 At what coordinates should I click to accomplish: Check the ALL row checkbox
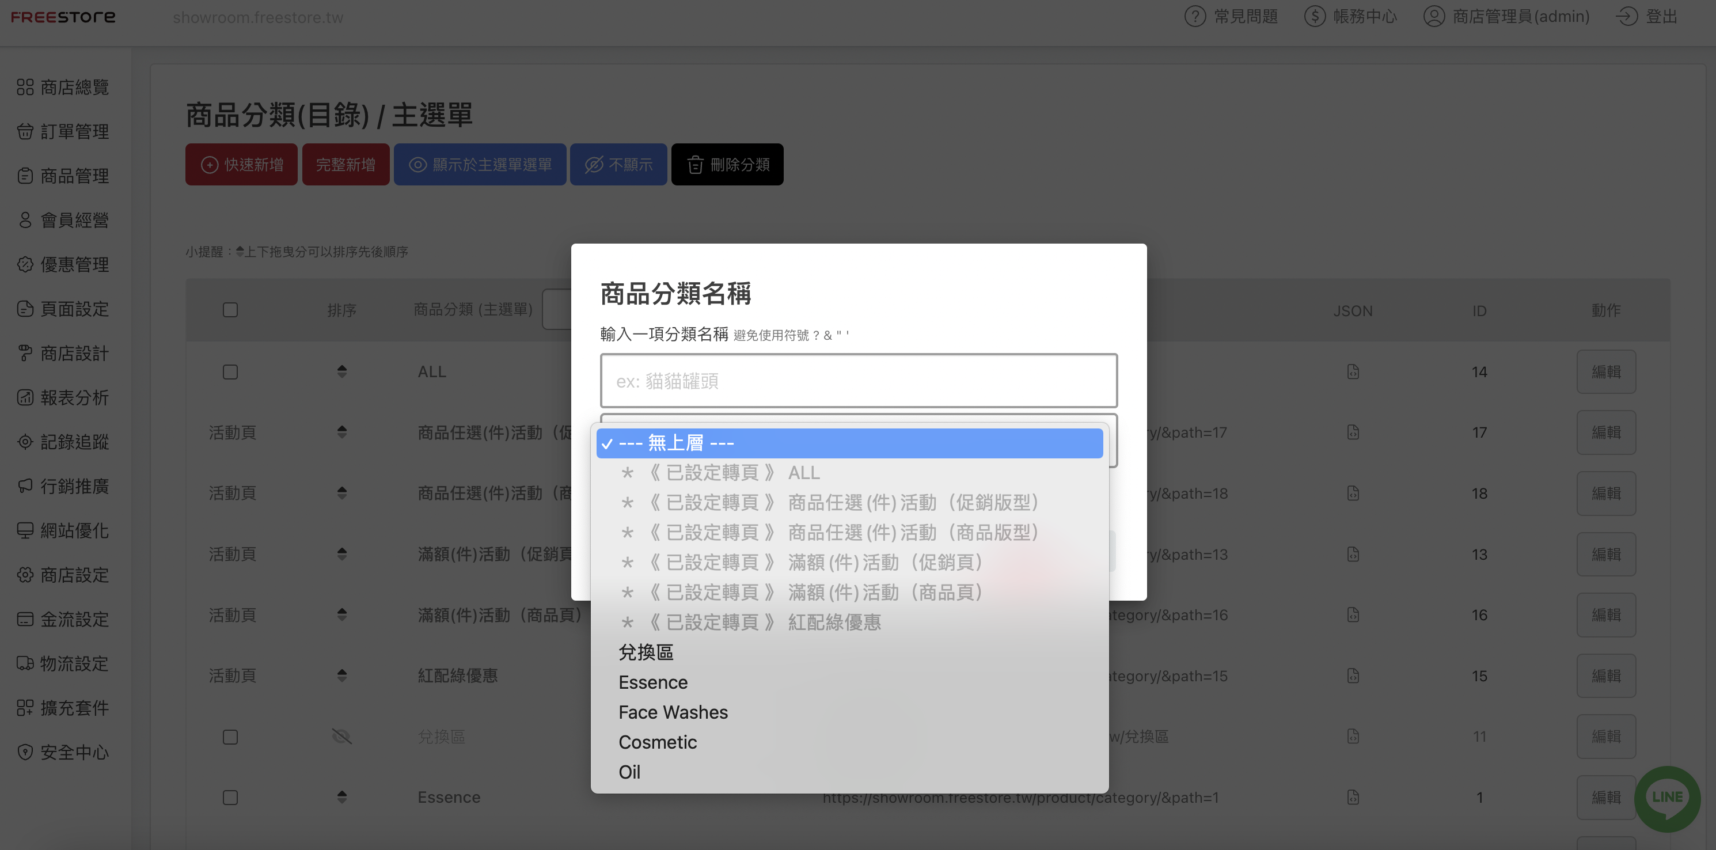click(x=230, y=371)
